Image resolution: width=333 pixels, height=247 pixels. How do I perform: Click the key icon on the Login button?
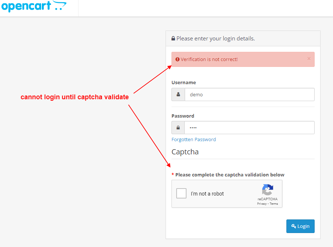coord(294,226)
